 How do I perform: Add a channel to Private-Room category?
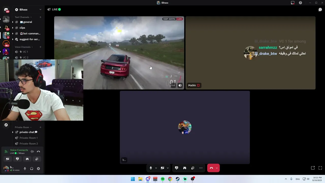click(x=40, y=127)
